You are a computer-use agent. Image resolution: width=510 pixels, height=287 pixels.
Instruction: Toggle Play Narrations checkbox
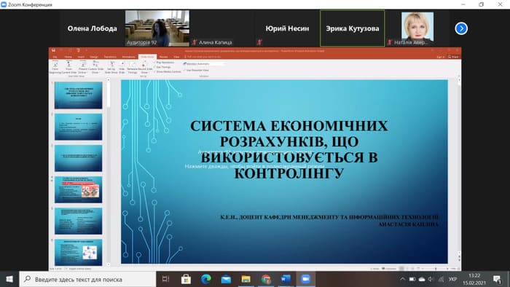pyautogui.click(x=155, y=63)
